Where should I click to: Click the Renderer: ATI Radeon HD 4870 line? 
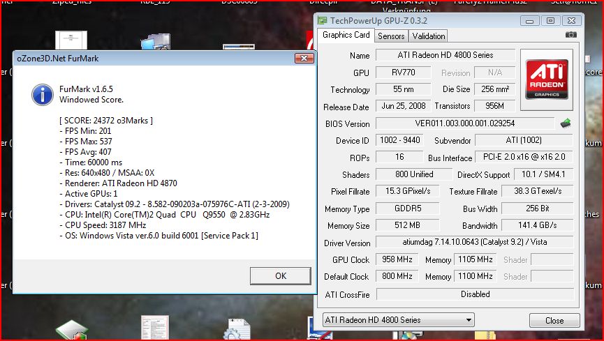(x=118, y=183)
